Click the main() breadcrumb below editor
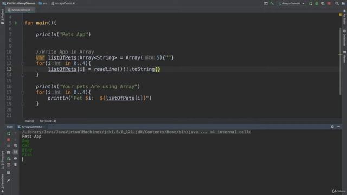 click(29, 121)
